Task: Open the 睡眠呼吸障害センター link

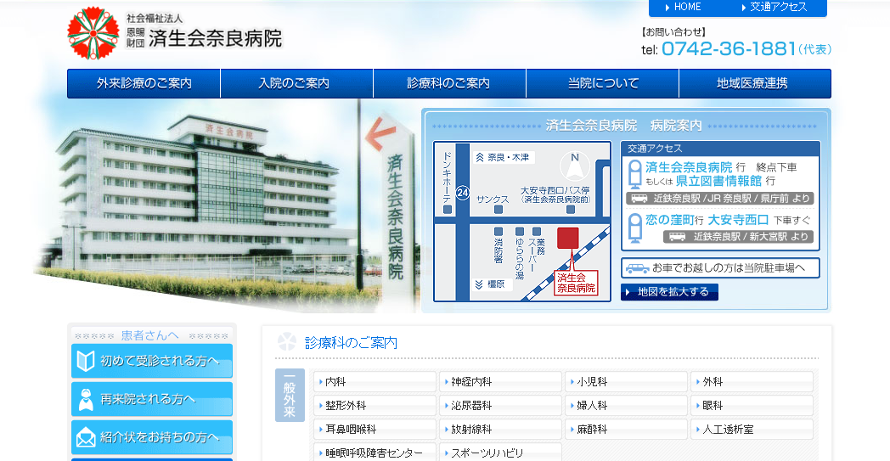Action: point(375,453)
